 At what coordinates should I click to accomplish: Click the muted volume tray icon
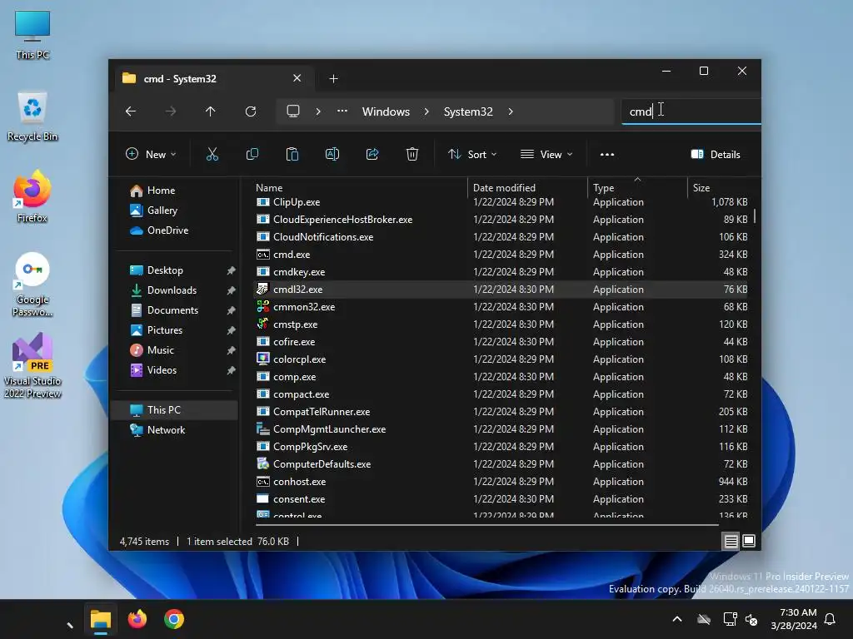click(752, 619)
